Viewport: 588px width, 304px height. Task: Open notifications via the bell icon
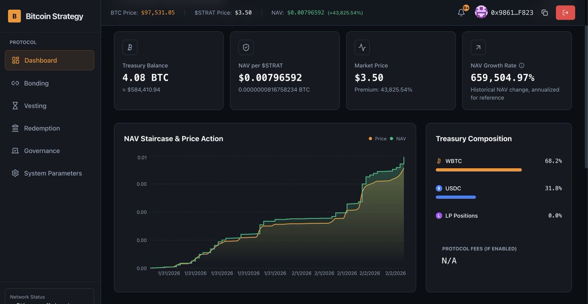click(461, 12)
